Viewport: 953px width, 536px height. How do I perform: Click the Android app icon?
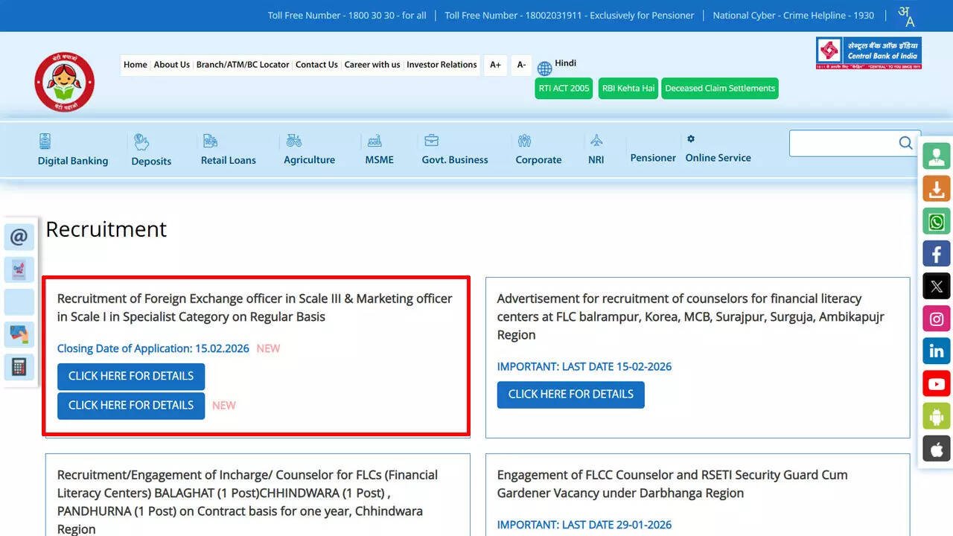936,416
